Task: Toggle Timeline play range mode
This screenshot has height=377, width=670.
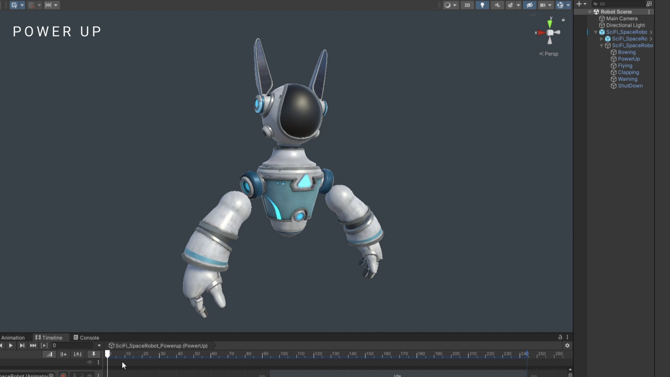Action: tap(44, 346)
